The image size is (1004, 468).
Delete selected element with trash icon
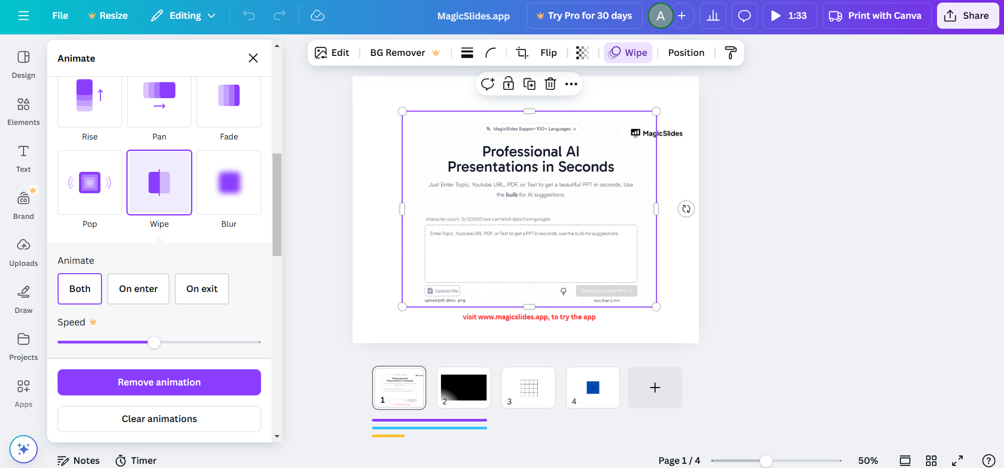pyautogui.click(x=550, y=84)
